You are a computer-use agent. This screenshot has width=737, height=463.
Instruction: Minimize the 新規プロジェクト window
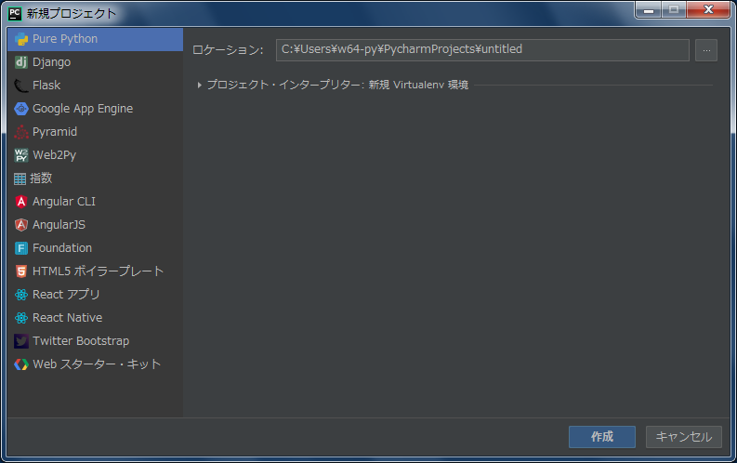point(649,9)
